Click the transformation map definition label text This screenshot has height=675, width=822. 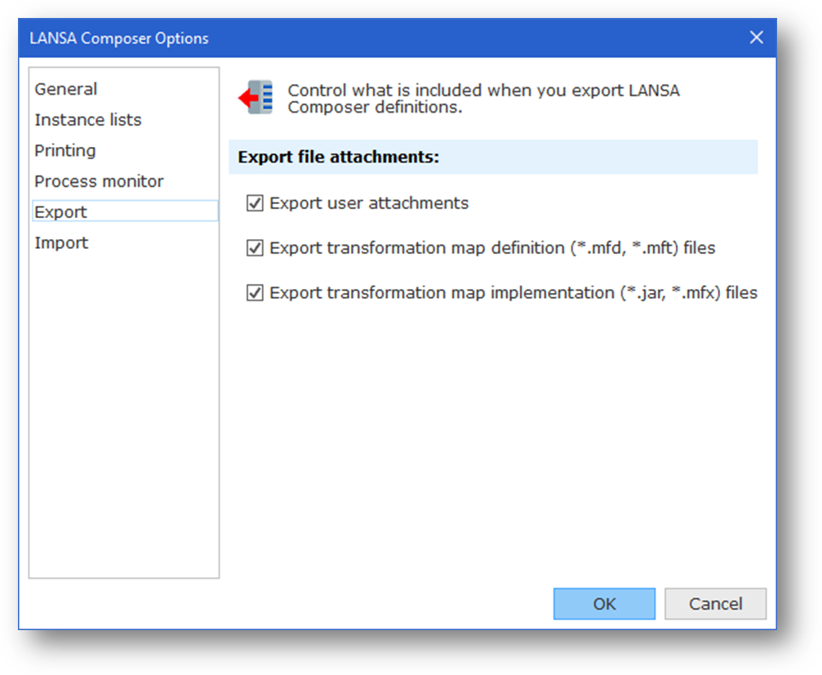pyautogui.click(x=492, y=248)
